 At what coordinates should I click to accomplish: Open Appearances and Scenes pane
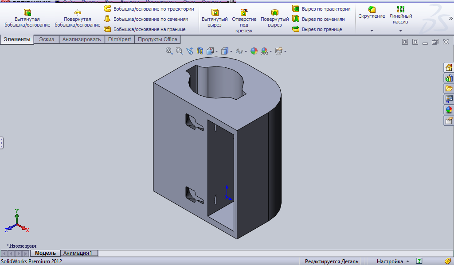pos(449,110)
